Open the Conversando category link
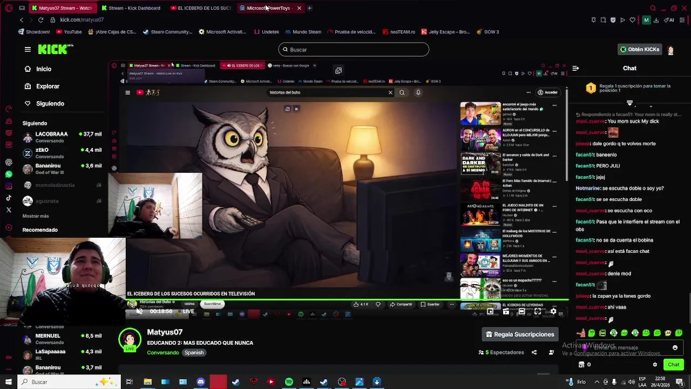Screen dimensions: 691x389 pos(162,353)
